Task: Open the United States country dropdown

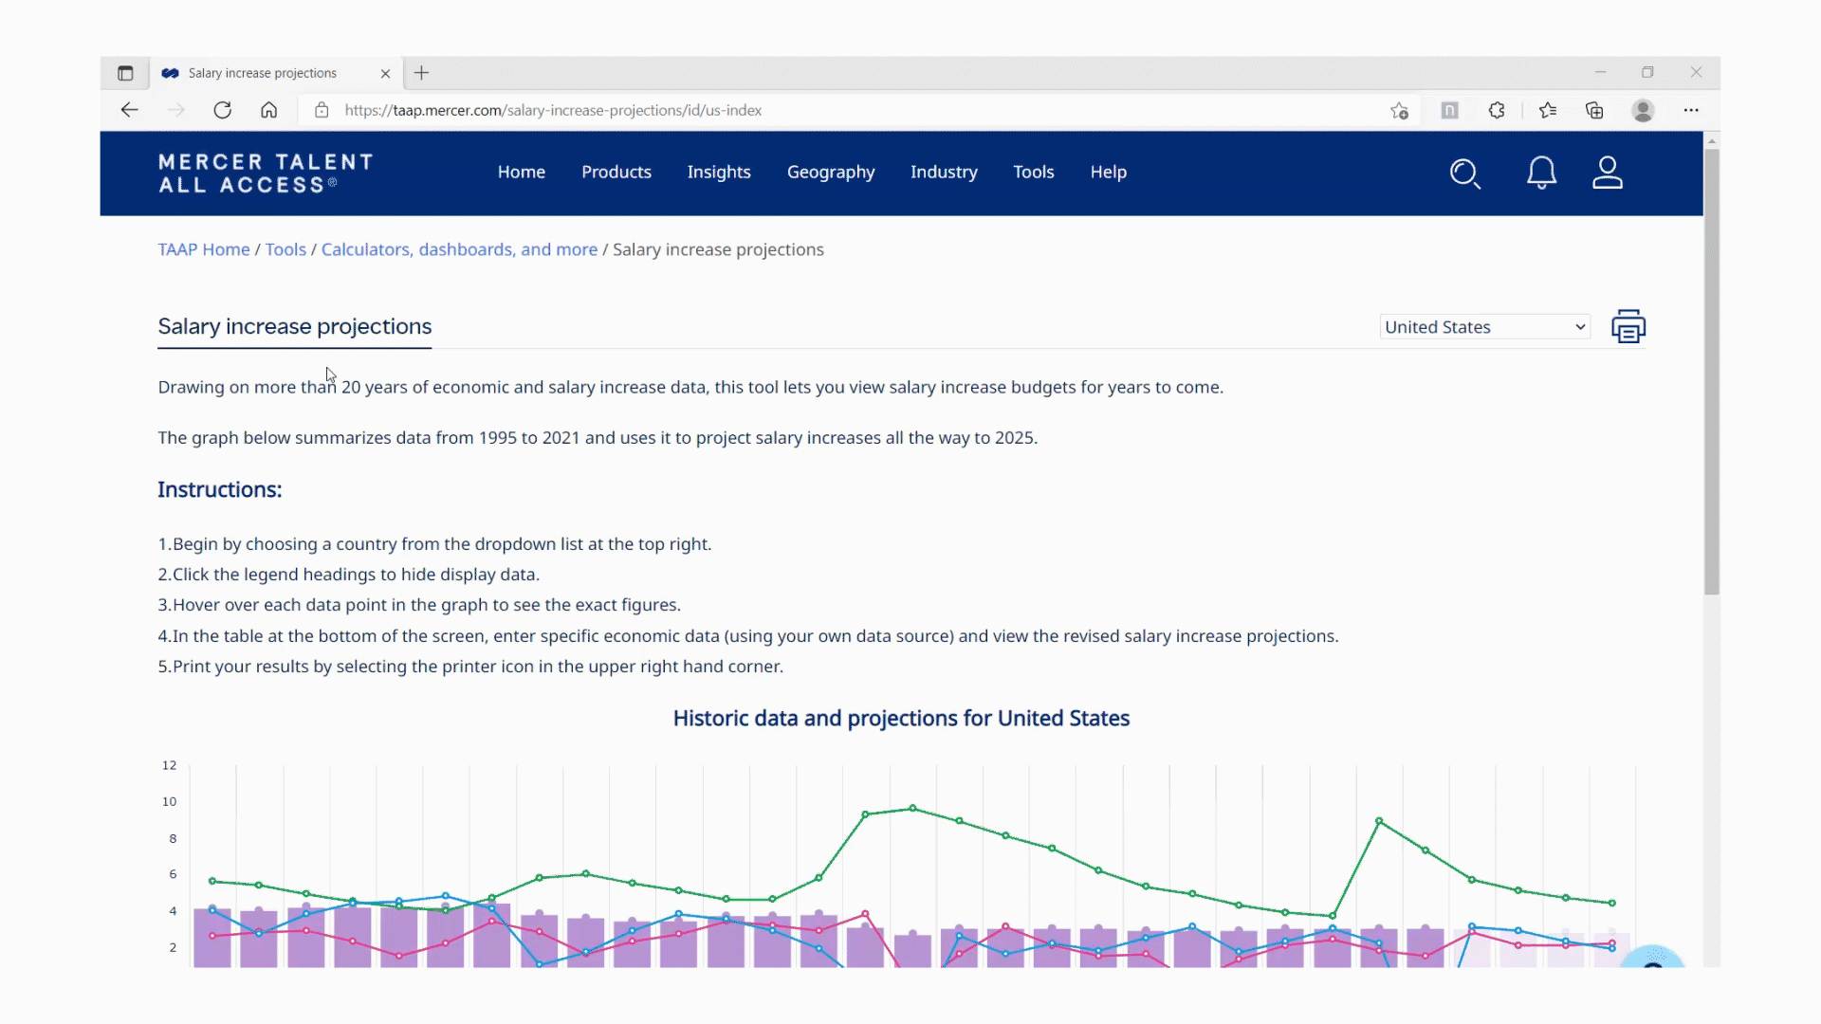Action: (1482, 326)
